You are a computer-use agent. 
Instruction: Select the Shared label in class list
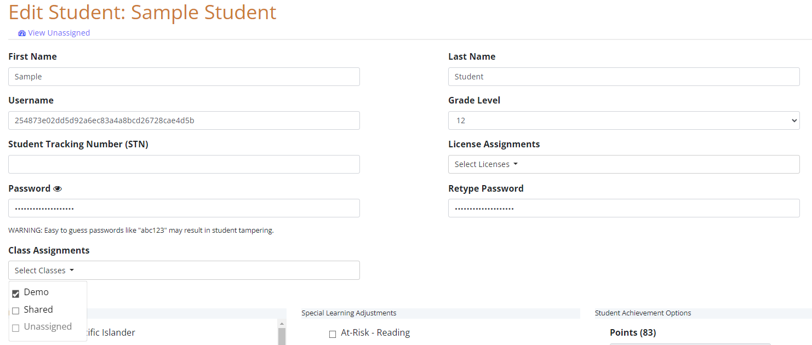(38, 309)
